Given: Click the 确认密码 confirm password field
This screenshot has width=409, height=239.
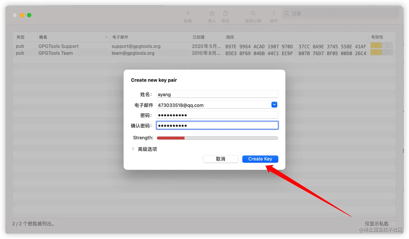Looking at the screenshot, I should (217, 125).
